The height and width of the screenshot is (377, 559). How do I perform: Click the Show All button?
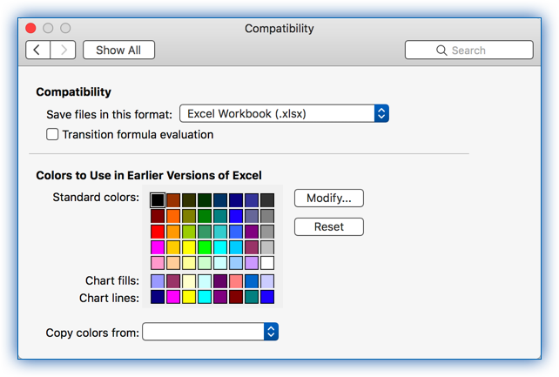[118, 50]
